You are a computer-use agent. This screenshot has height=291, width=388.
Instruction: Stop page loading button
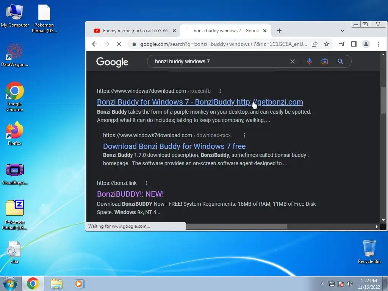[119, 44]
